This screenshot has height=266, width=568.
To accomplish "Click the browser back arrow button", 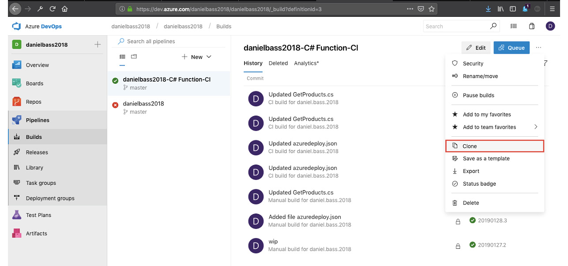I will 15,8.
